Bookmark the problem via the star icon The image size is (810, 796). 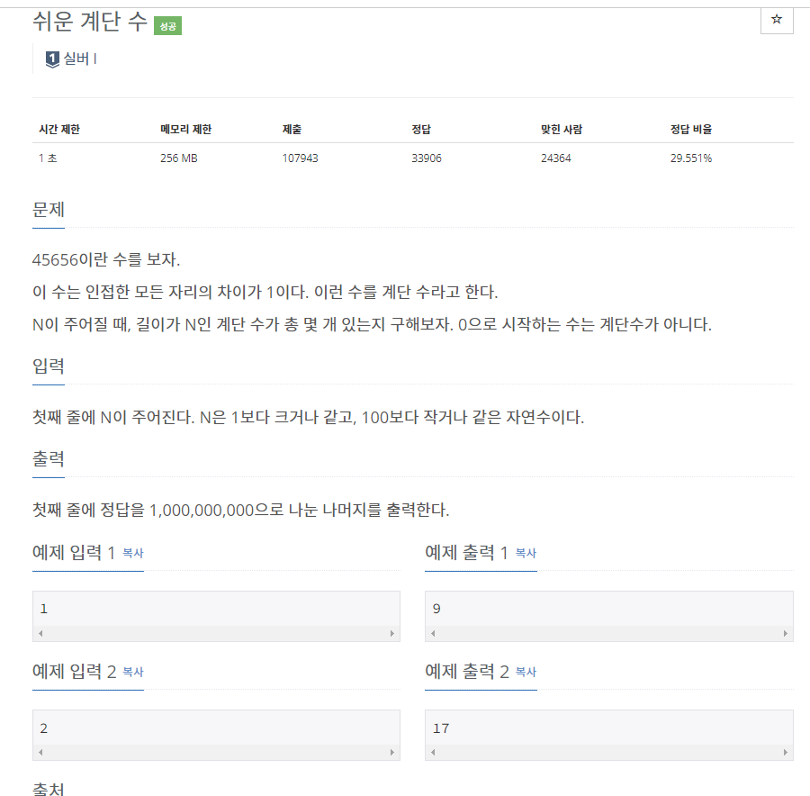coord(776,20)
